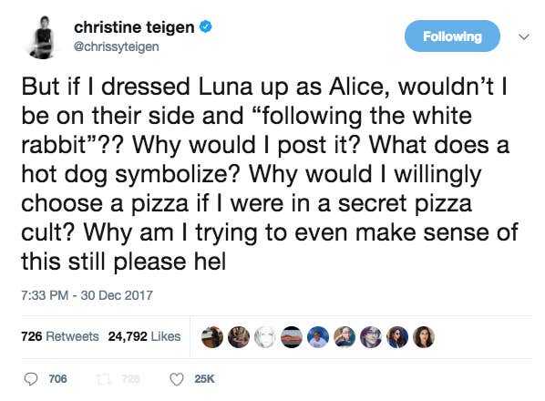Viewport: 545px width, 401px height.
Task: Click the first liker avatar
Action: point(212,337)
